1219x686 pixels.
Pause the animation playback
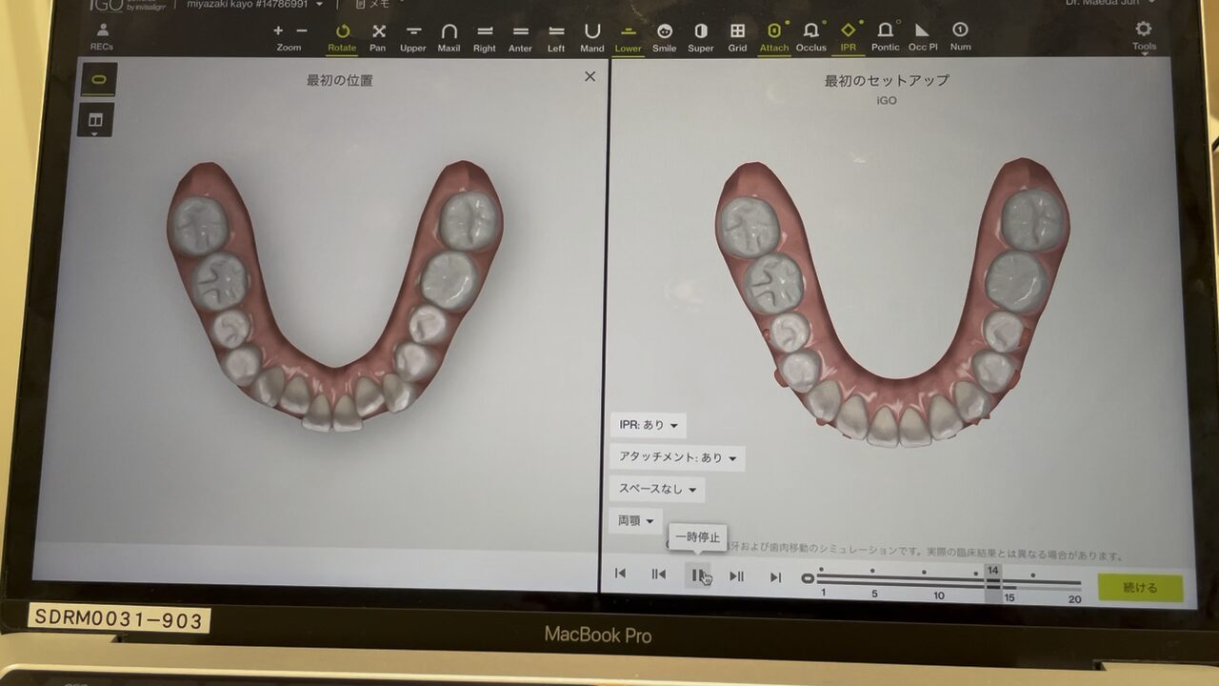(x=697, y=575)
